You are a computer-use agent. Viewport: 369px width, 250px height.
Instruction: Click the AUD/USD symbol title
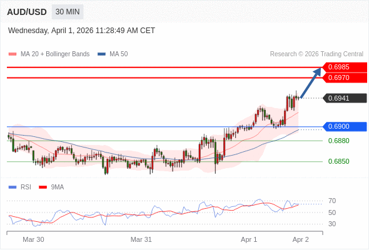click(x=27, y=12)
